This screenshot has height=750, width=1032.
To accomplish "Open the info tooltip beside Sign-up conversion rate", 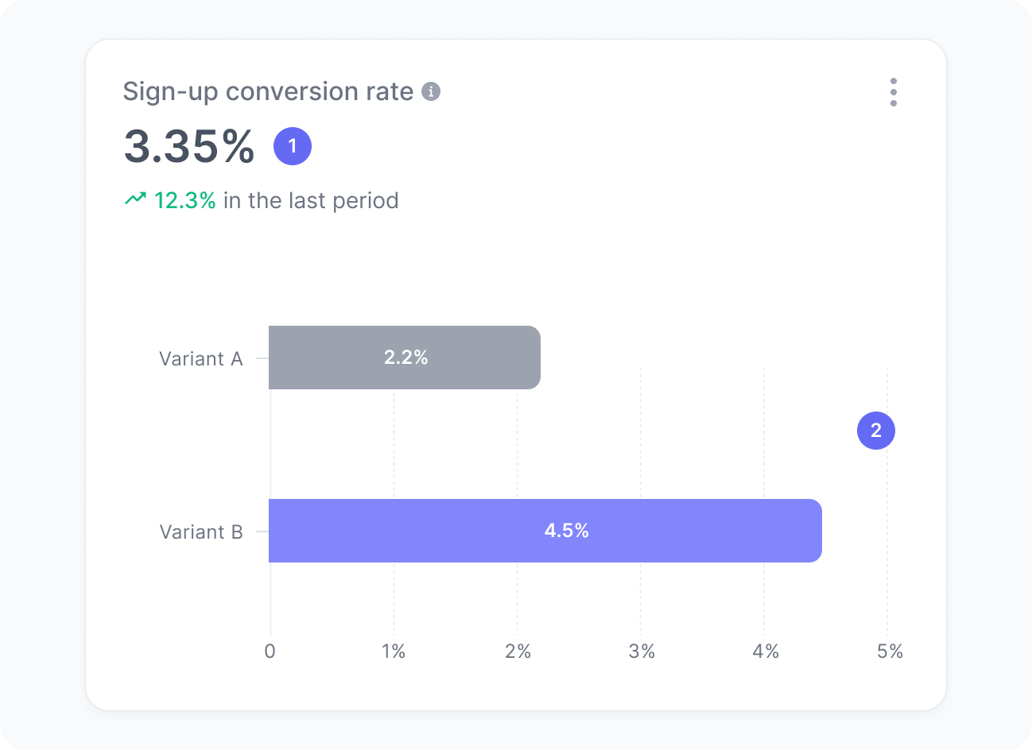I will coord(431,91).
